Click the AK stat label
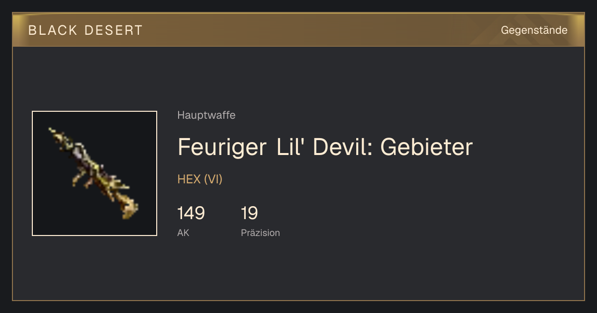This screenshot has height=313, width=597. [x=183, y=233]
